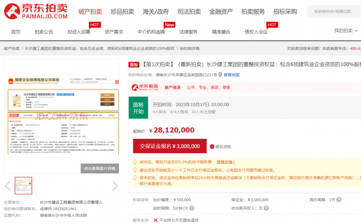The height and width of the screenshot is (224, 361).
Task: Open the 投资人招募 tab
Action: pos(79,32)
